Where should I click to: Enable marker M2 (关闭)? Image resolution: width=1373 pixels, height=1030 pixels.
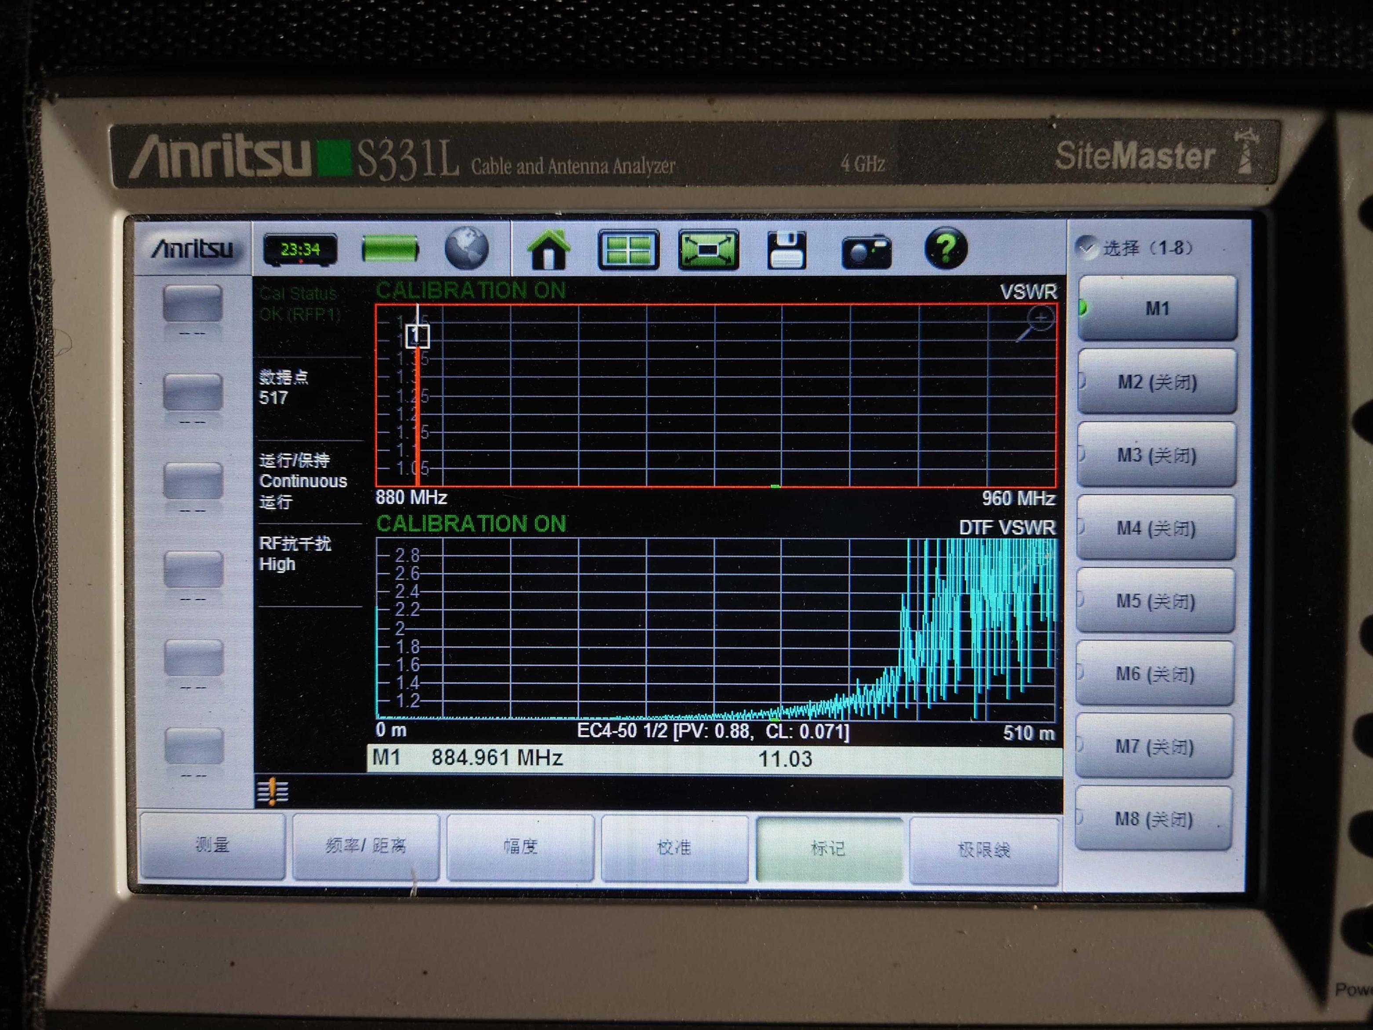point(1157,382)
